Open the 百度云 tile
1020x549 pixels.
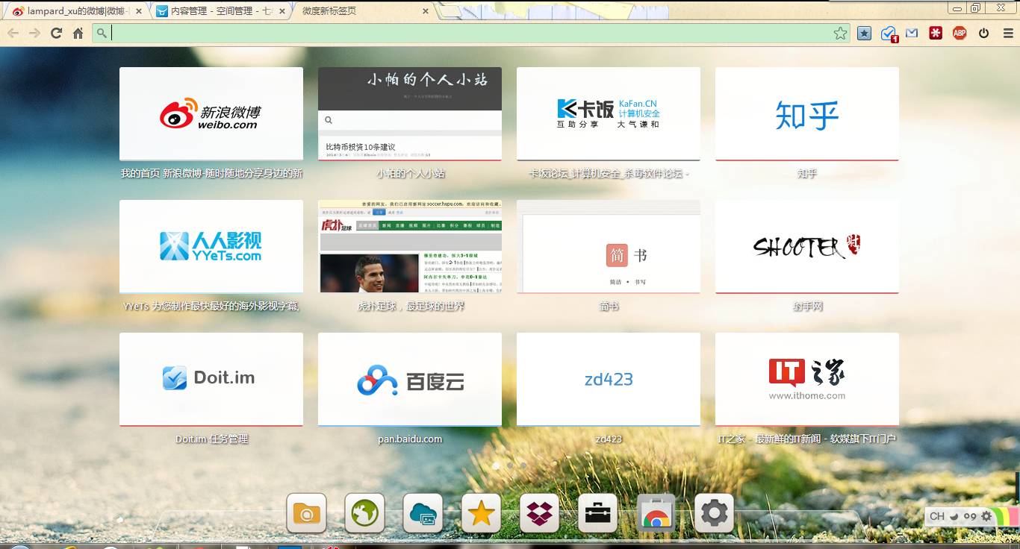pos(410,379)
